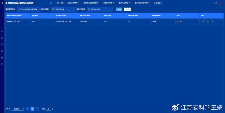Open the bottom icon in the left sidebar
225x113 pixels.
2,64
